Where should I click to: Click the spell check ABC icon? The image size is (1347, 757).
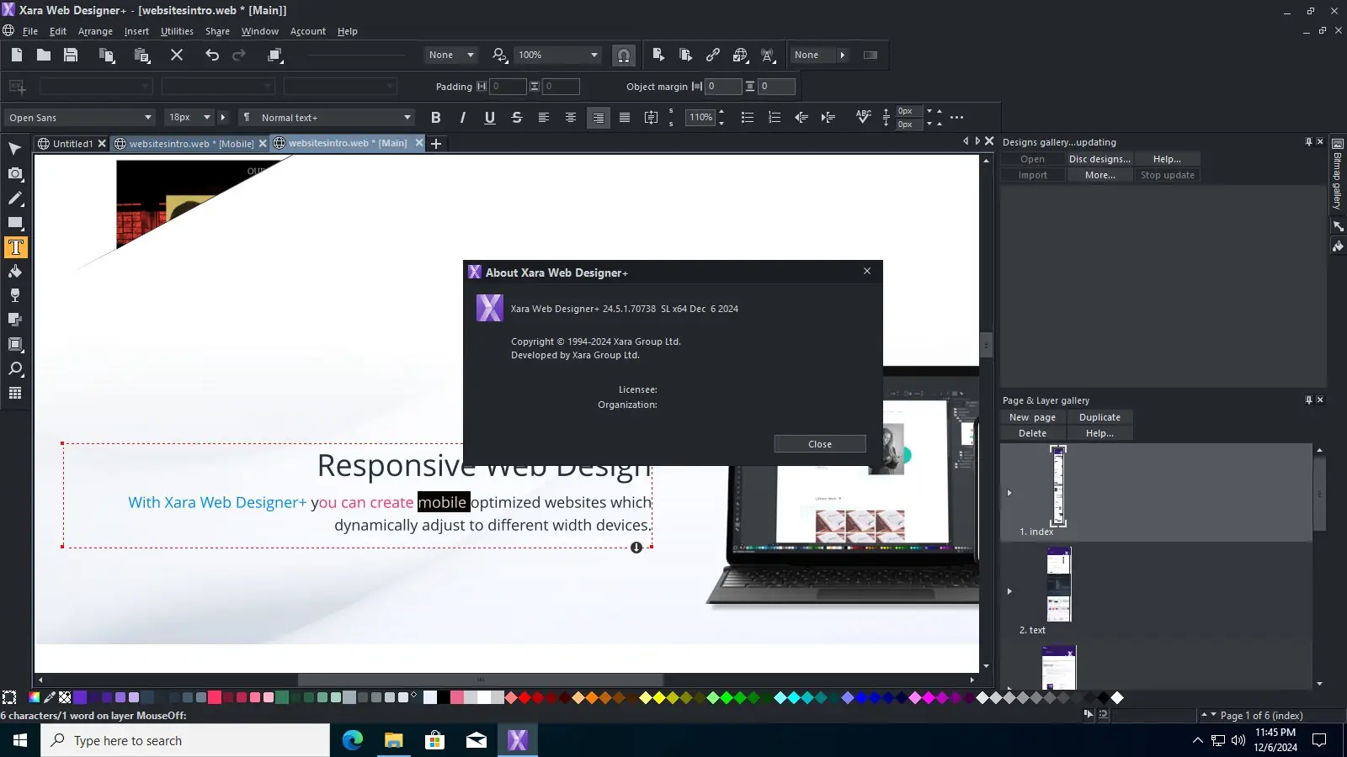click(863, 117)
